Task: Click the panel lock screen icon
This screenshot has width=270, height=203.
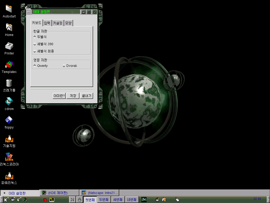Action: point(79,200)
